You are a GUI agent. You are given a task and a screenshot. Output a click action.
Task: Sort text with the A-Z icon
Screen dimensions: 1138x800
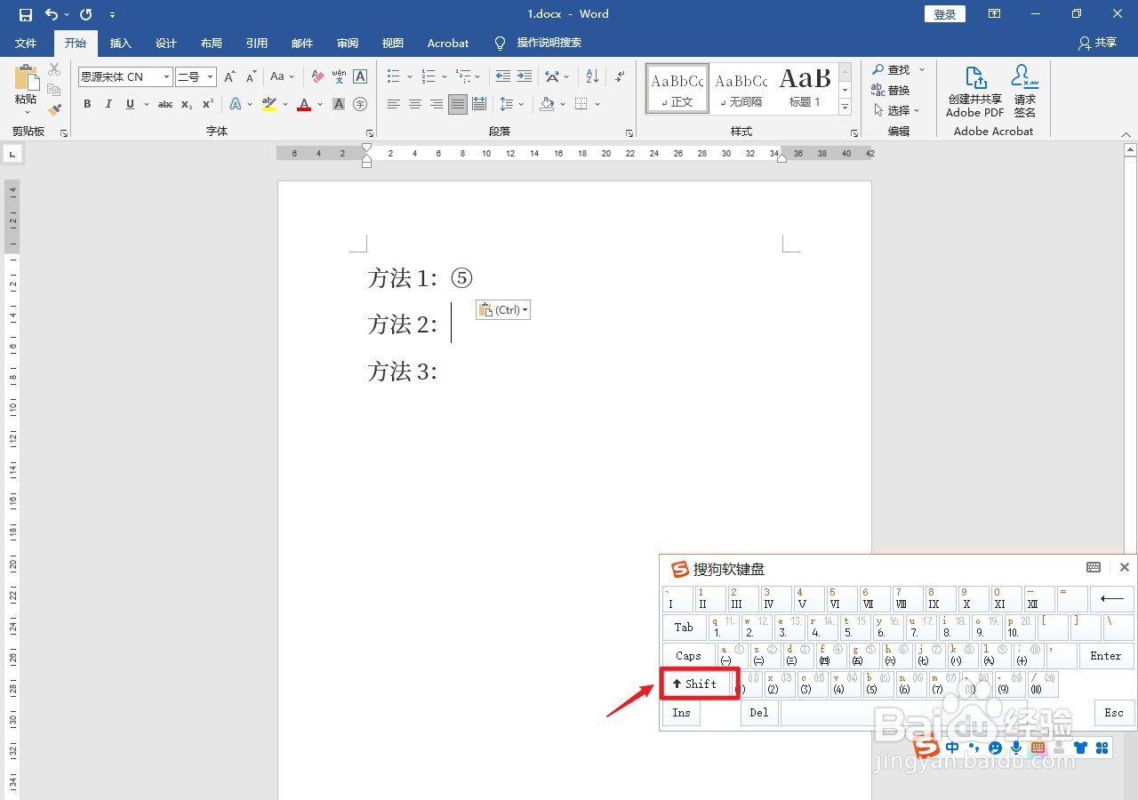(x=592, y=77)
